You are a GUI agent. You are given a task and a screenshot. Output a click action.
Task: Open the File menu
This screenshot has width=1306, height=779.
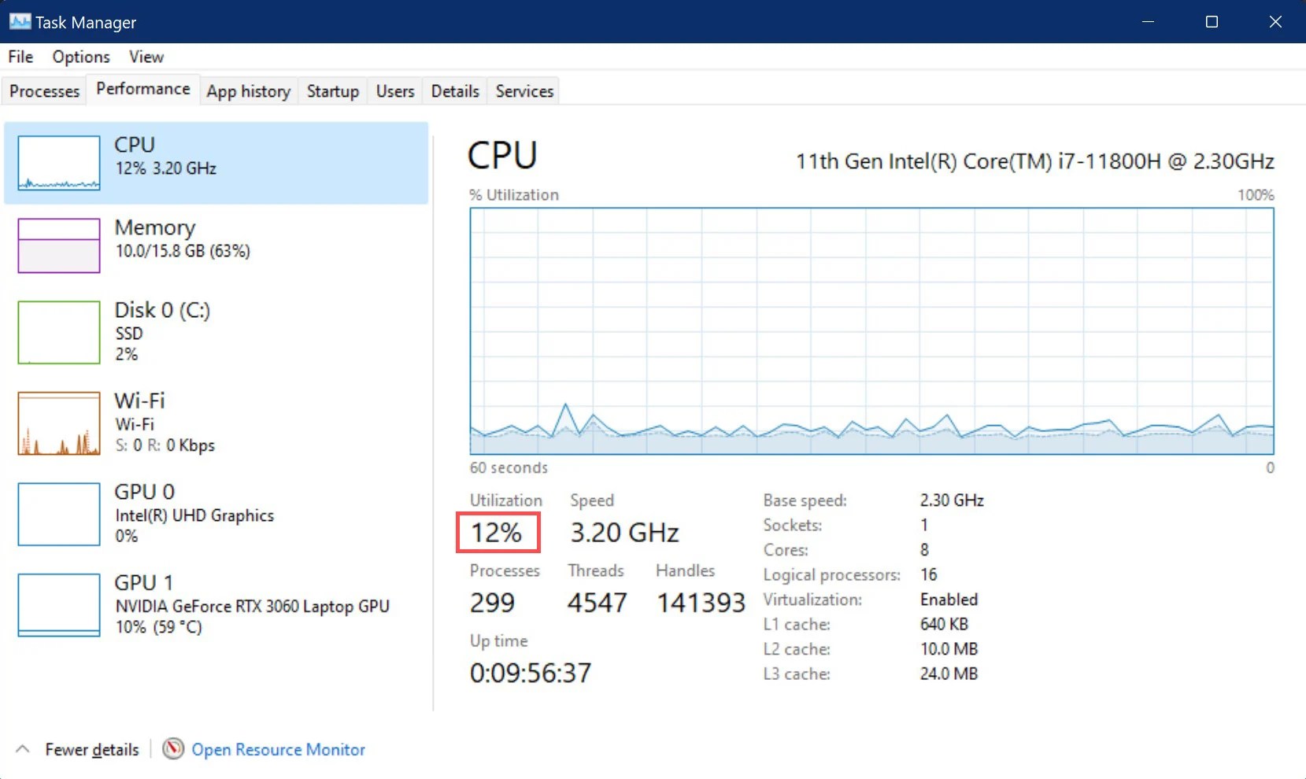pos(20,56)
